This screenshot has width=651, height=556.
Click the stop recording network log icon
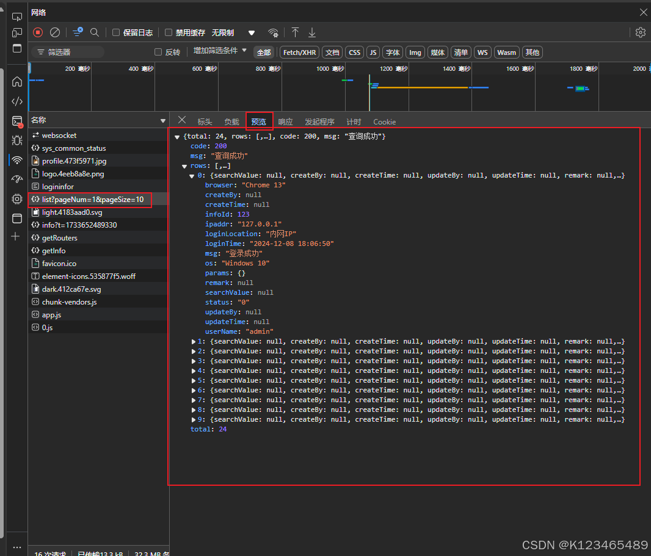[x=38, y=32]
